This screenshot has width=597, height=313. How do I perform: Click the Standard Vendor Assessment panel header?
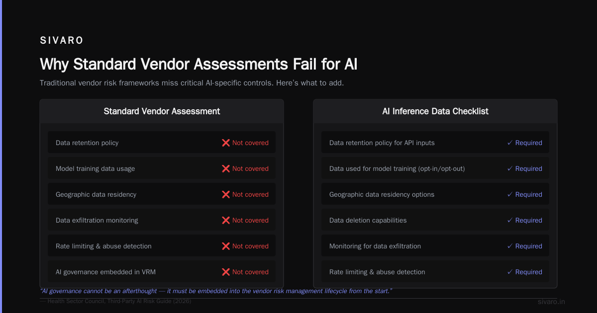(x=162, y=111)
